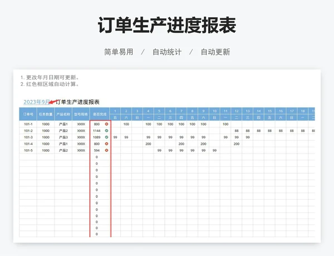Select the 1000 quantity cell for order 101-3

(x=46, y=137)
